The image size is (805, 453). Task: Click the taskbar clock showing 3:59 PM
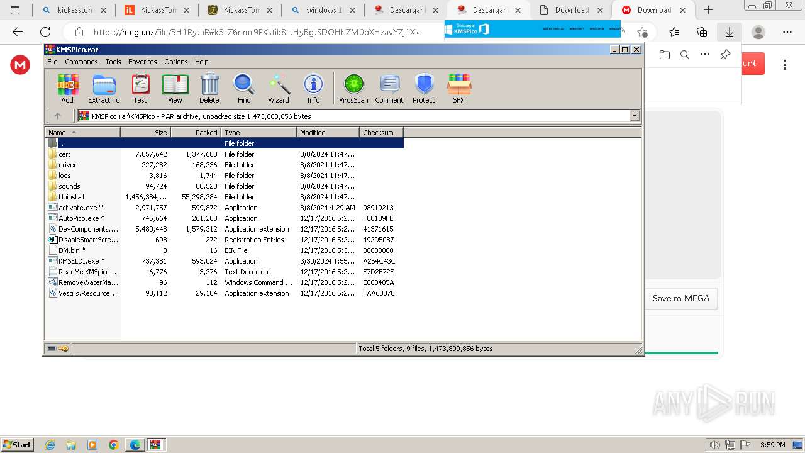point(772,445)
